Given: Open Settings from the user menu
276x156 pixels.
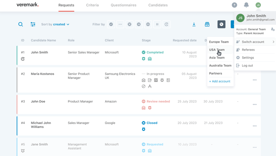Looking at the screenshot, I should point(255,57).
